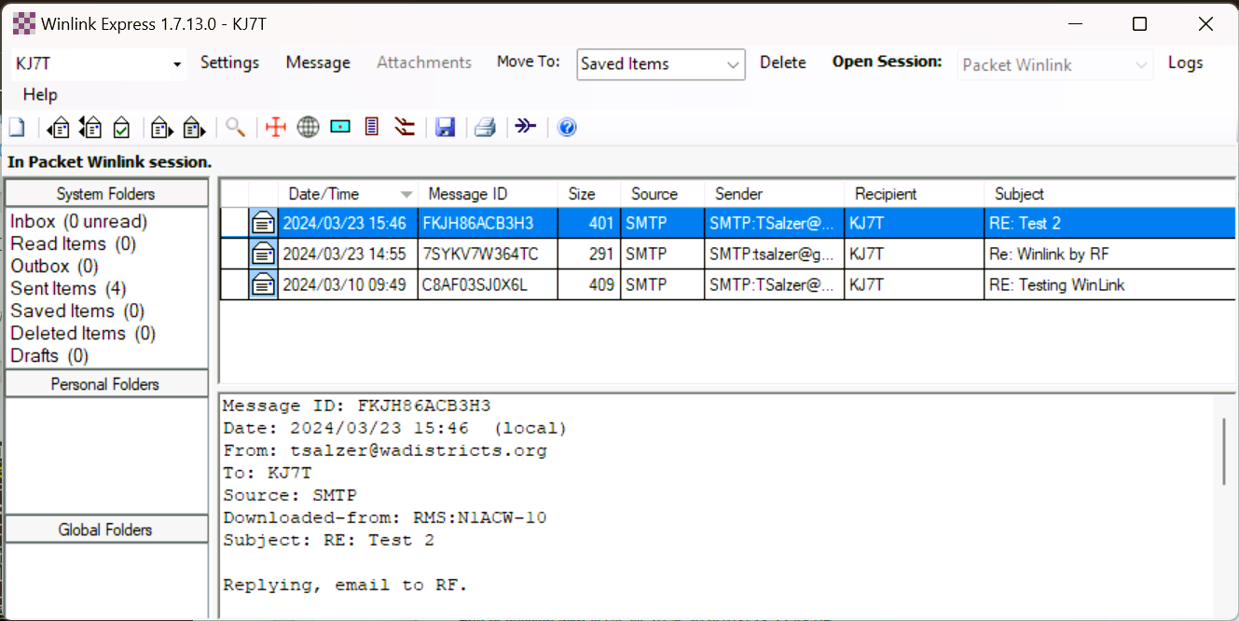Click the Date/Time column sort arrow
This screenshot has width=1239, height=621.
406,195
